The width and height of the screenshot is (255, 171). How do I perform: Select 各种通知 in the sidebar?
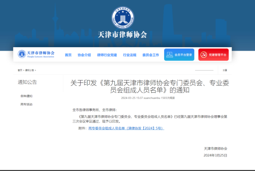tap(26, 96)
